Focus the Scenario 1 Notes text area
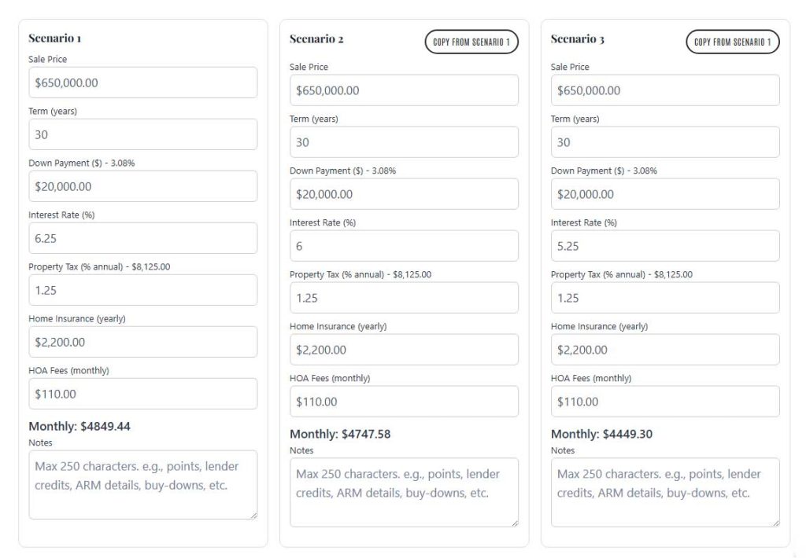 (x=142, y=484)
